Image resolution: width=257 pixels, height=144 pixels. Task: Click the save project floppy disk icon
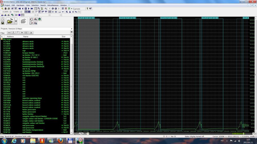3,23
